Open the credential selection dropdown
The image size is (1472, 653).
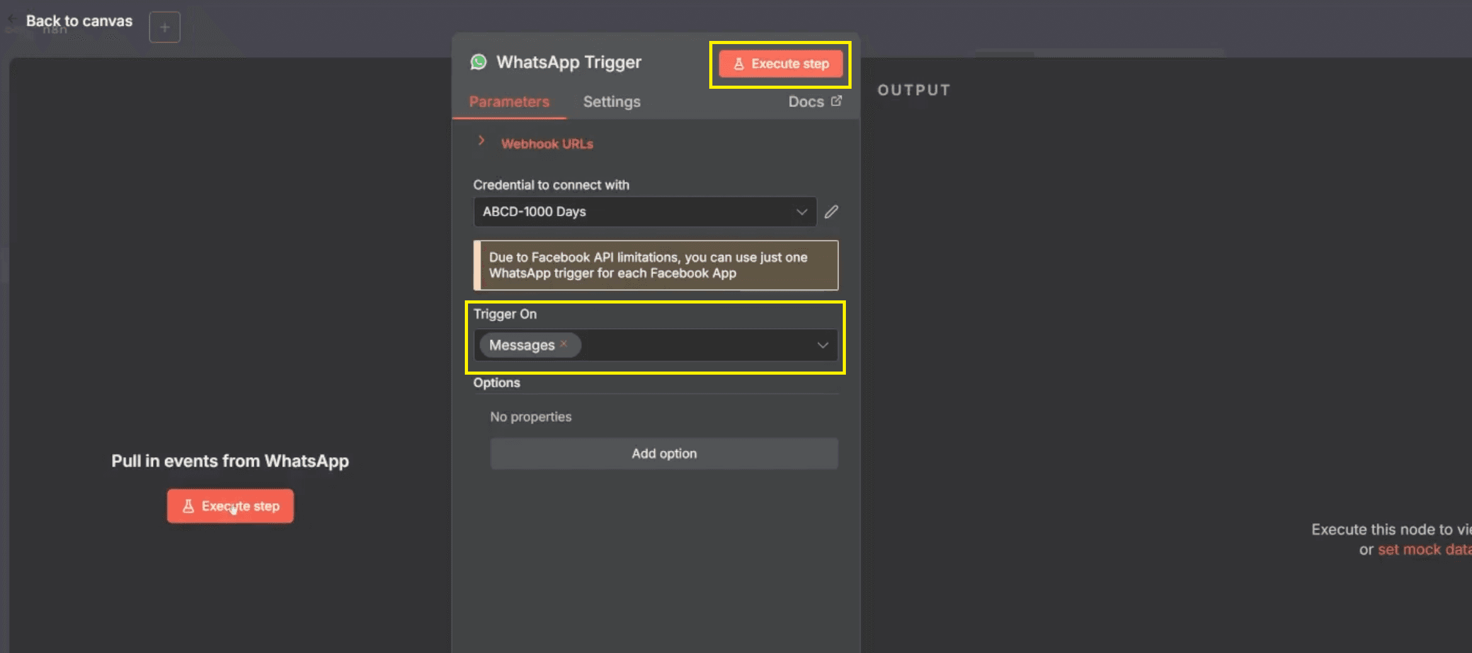coord(801,212)
